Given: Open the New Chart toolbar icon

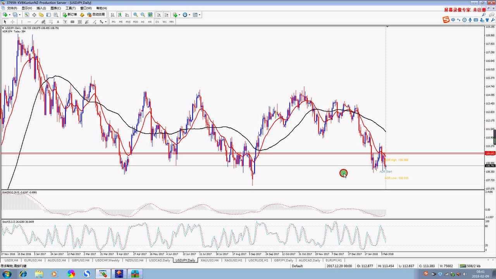Looking at the screenshot, I should (x=5, y=15).
